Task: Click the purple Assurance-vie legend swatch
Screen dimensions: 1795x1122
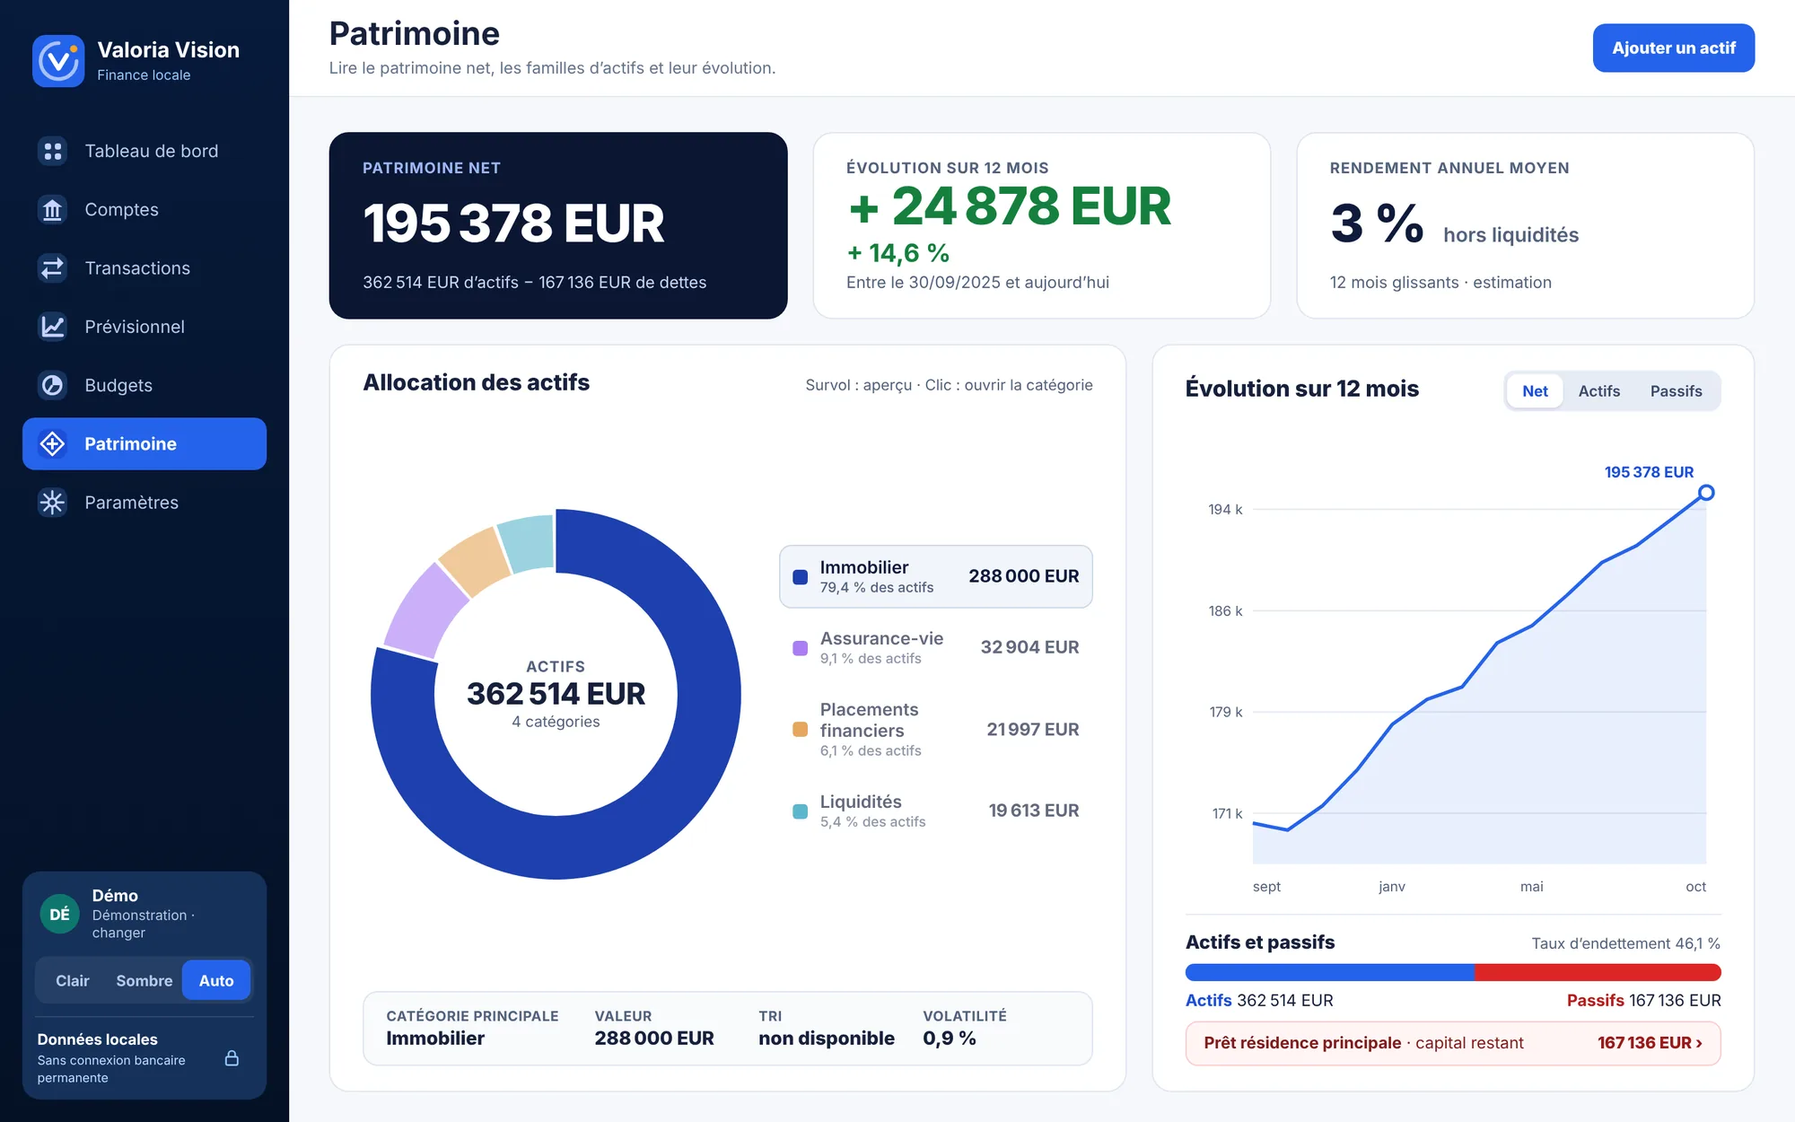Action: coord(801,648)
